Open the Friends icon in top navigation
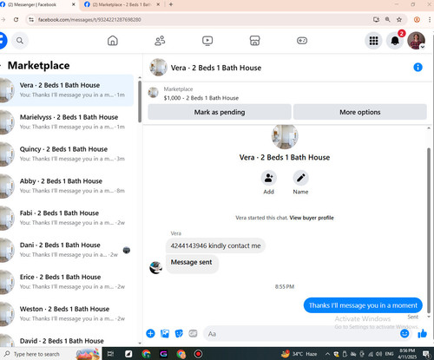The height and width of the screenshot is (360, 434). coord(160,41)
